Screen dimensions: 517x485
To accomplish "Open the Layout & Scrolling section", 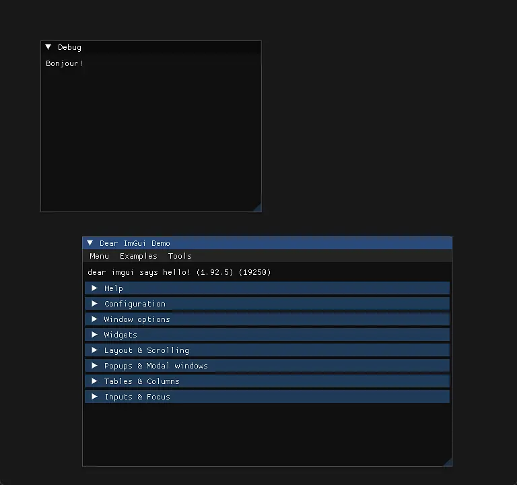I will pyautogui.click(x=146, y=350).
